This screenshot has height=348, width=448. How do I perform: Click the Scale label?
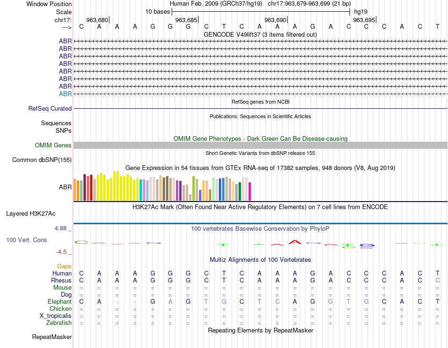pyautogui.click(x=64, y=12)
